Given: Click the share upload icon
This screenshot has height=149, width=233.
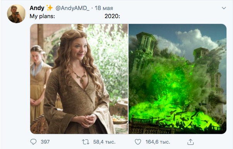Looking at the screenshot, I should 190,142.
